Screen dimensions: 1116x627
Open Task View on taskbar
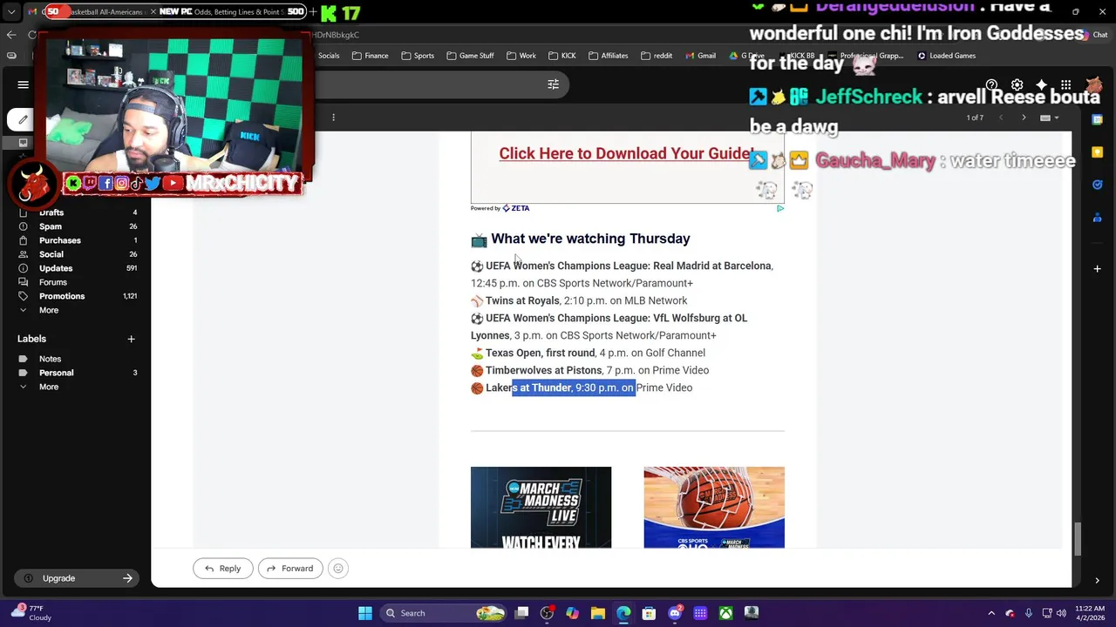tap(521, 613)
